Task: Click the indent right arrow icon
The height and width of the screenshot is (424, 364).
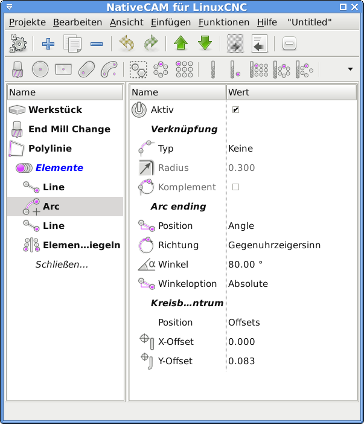Action: point(235,43)
